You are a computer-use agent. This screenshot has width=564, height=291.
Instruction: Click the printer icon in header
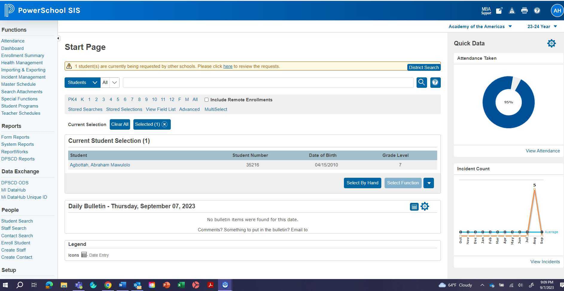(524, 11)
